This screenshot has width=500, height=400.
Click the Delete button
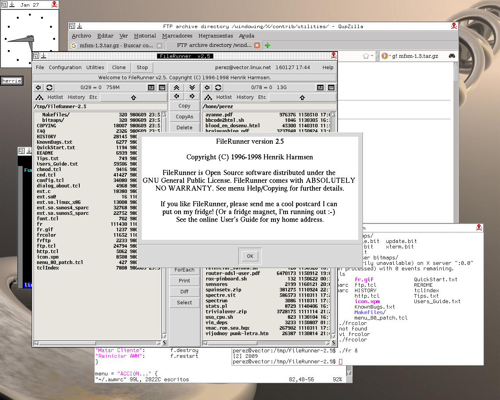click(184, 128)
